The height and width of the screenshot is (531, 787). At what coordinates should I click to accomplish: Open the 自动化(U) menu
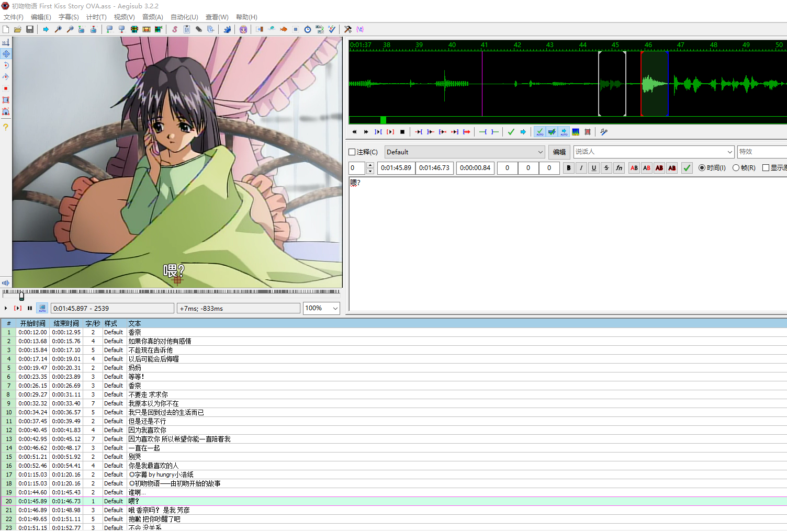(x=184, y=17)
